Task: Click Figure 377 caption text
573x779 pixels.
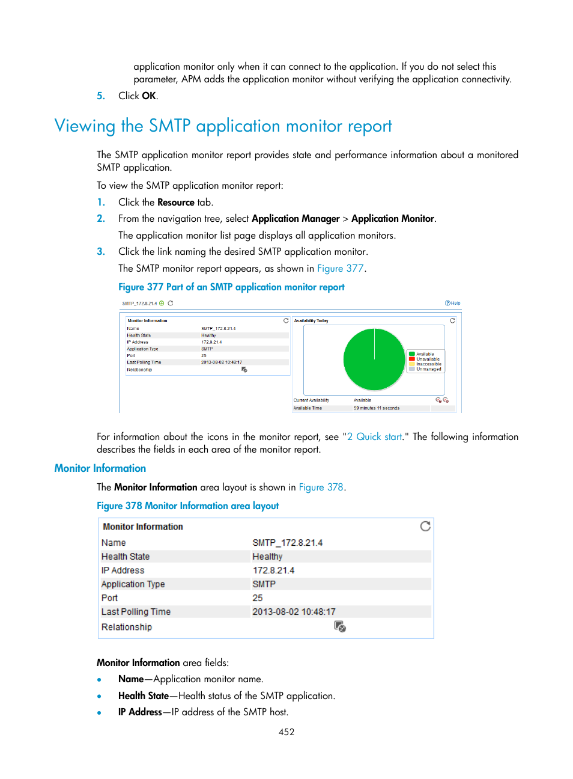Action: tap(231, 287)
